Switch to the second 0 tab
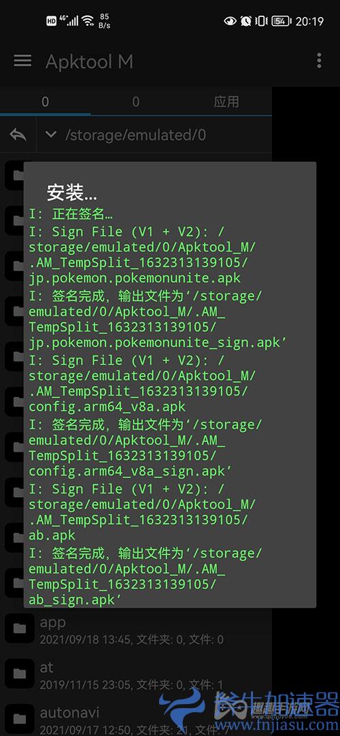340x736 pixels. click(x=136, y=101)
